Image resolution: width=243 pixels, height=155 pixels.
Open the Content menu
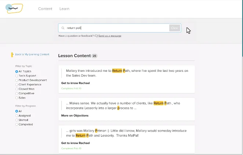[45, 9]
